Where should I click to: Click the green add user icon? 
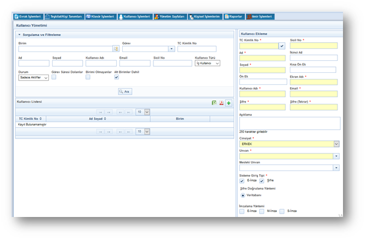point(228,103)
